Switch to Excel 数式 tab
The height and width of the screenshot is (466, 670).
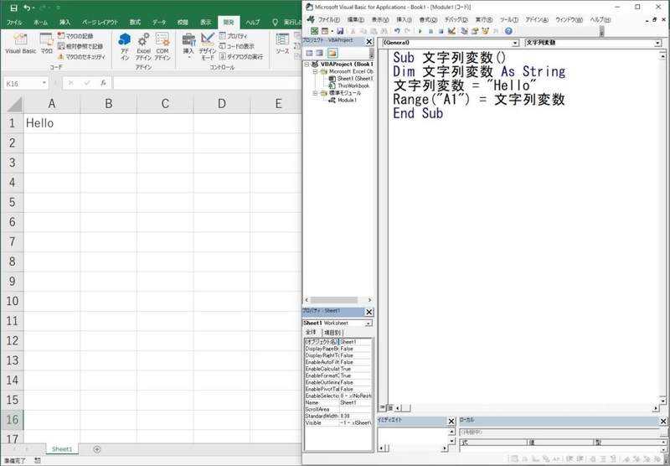pyautogui.click(x=135, y=23)
